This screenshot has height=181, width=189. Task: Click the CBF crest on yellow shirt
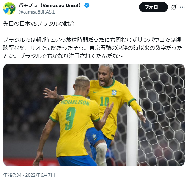[x=114, y=93]
